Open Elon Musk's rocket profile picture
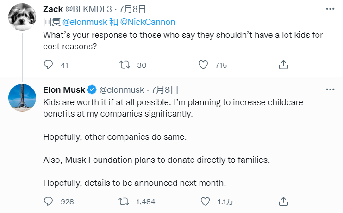The width and height of the screenshot is (343, 213). click(x=22, y=98)
